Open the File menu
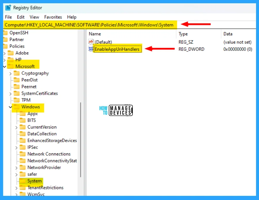The height and width of the screenshot is (200, 259). [9, 17]
